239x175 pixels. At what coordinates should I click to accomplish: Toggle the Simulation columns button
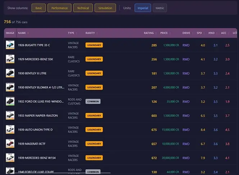click(105, 8)
